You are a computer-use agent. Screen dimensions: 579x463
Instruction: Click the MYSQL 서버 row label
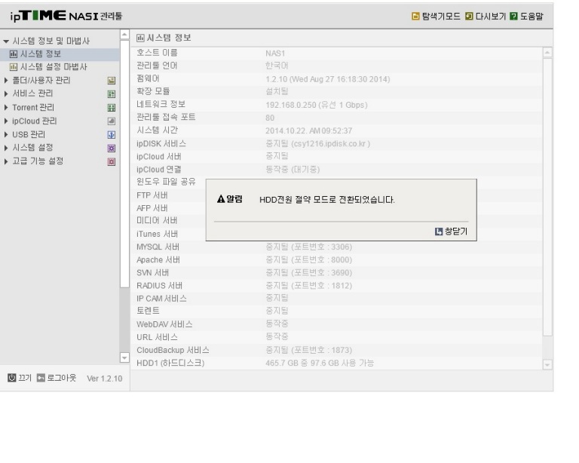(x=158, y=247)
